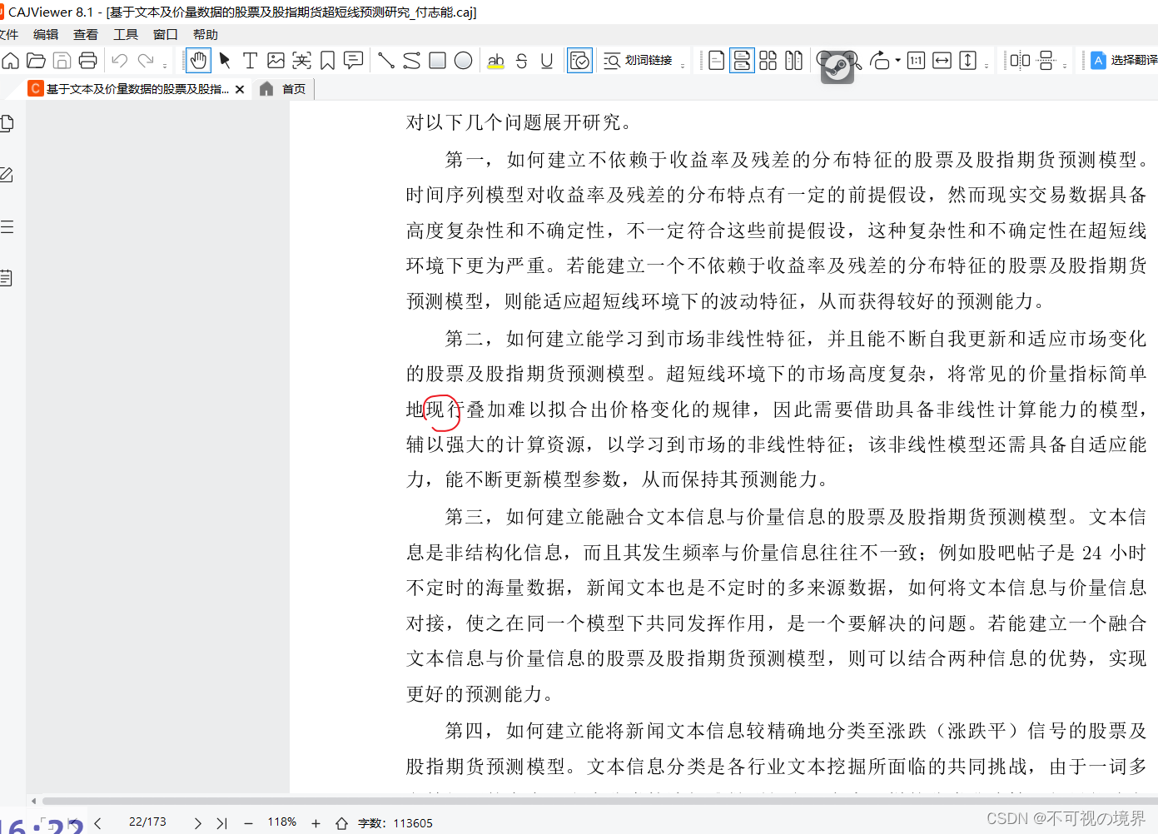1158x834 pixels.
Task: Switch to continuous page view
Action: [742, 61]
